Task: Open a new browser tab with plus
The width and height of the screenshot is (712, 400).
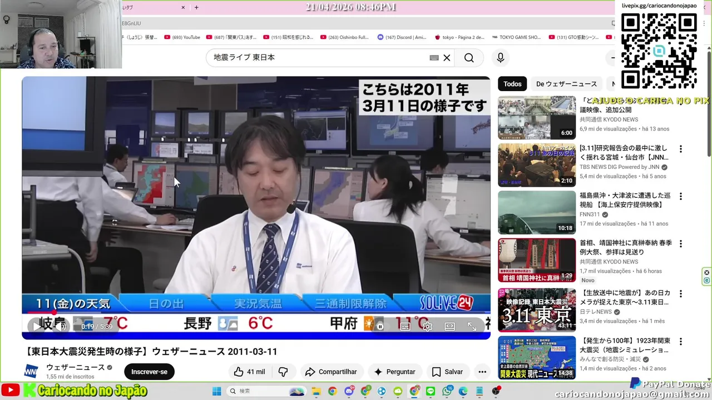Action: pos(196,8)
